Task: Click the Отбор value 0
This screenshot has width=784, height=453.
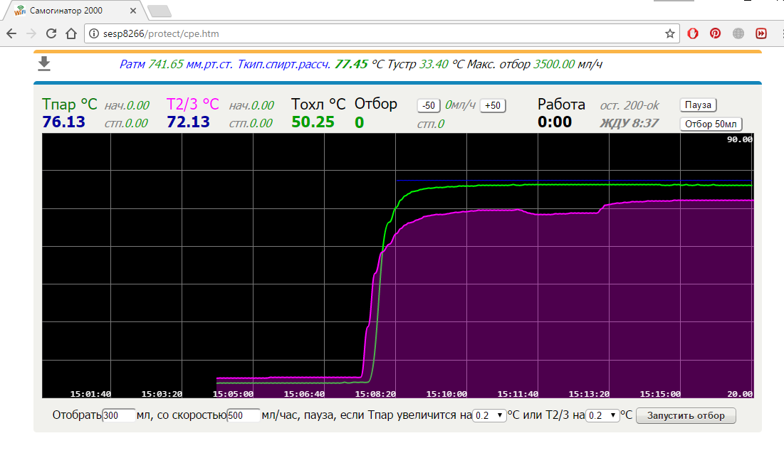Action: (x=359, y=122)
